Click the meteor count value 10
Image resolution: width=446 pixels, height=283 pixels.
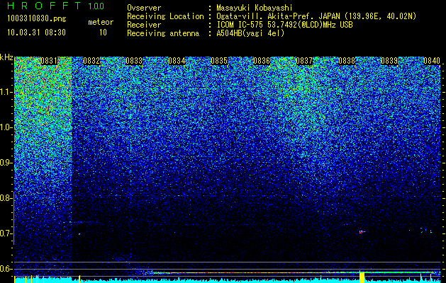coord(103,33)
